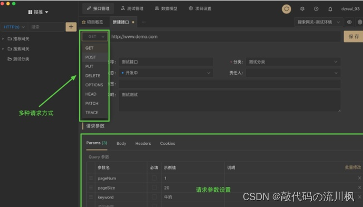The image size is (363, 207).
Task: Open the 搜索网关-测试环境 environment dropdown
Action: click(x=319, y=22)
